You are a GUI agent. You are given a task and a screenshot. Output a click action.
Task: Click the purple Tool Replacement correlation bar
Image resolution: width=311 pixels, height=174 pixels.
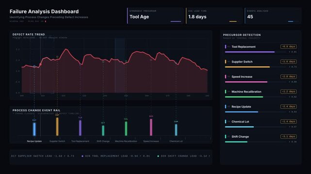pyautogui.click(x=250, y=52)
